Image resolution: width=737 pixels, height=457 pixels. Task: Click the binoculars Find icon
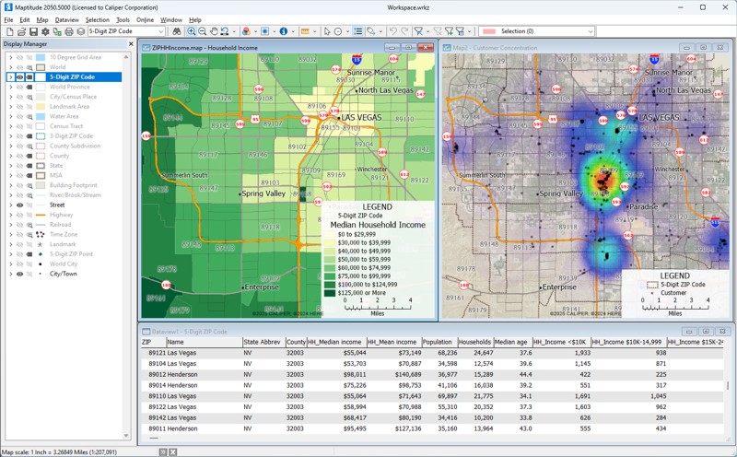pyautogui.click(x=176, y=31)
